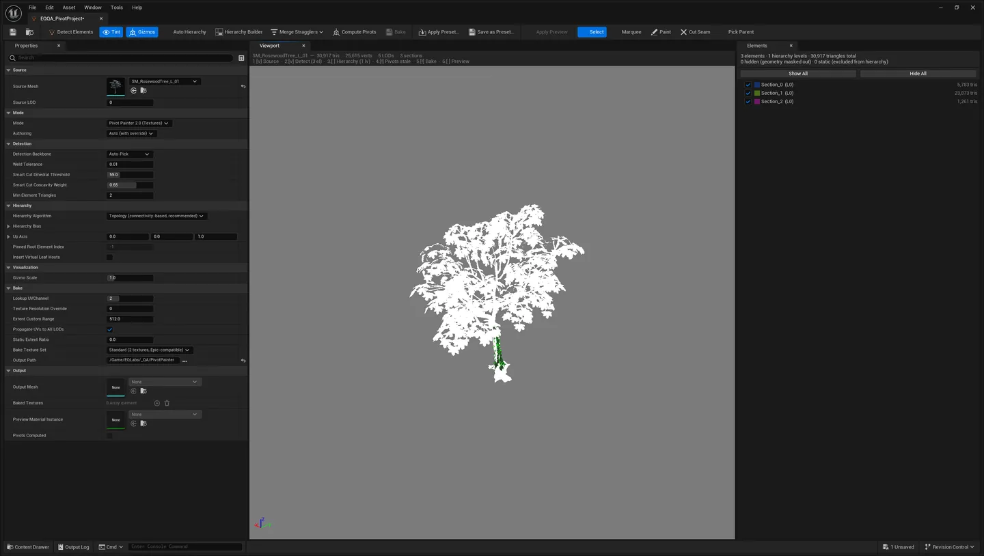Toggle Gizmos display
The image size is (984, 556).
pyautogui.click(x=141, y=32)
